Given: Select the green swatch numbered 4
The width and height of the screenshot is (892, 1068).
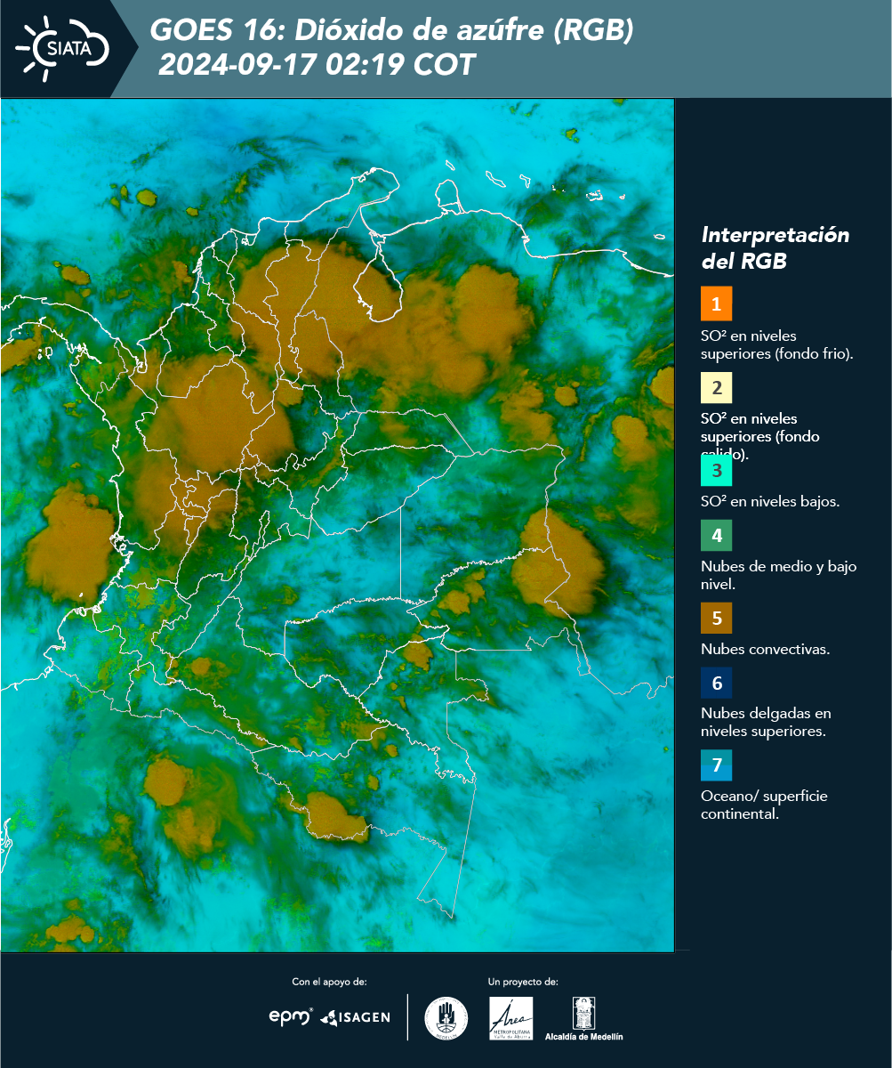Looking at the screenshot, I should tap(716, 535).
